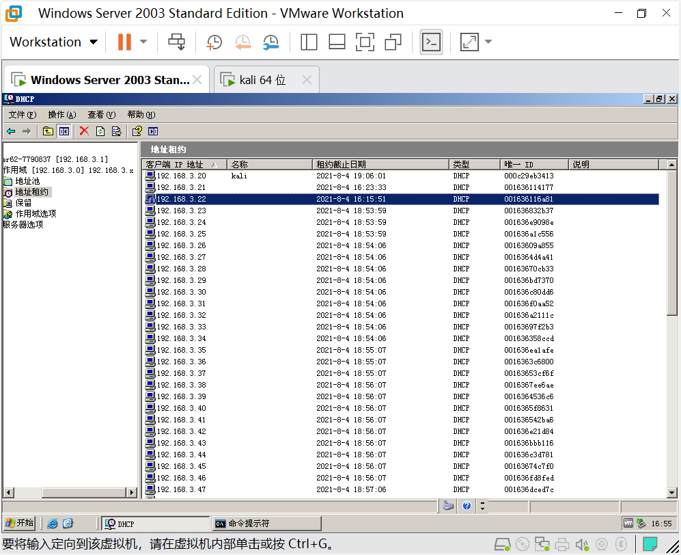Open the 开始 Start menu
The image size is (681, 555).
pyautogui.click(x=20, y=524)
